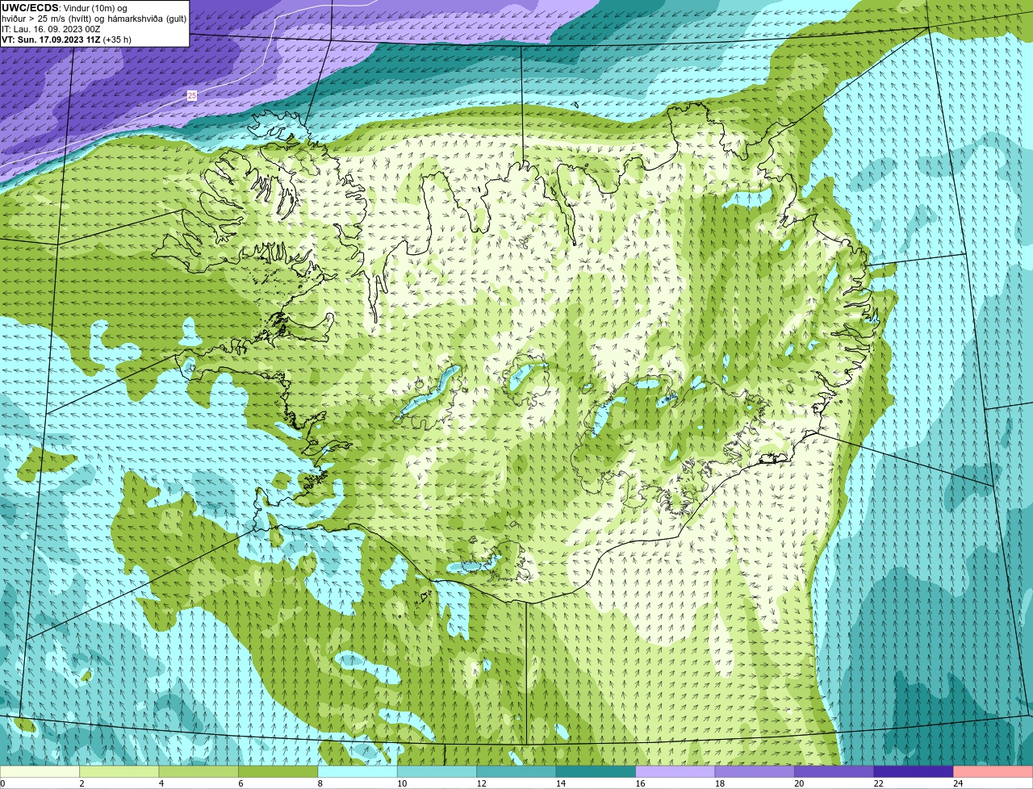Click the "16" scale label on colorbar
This screenshot has height=789, width=1033.
click(x=641, y=783)
